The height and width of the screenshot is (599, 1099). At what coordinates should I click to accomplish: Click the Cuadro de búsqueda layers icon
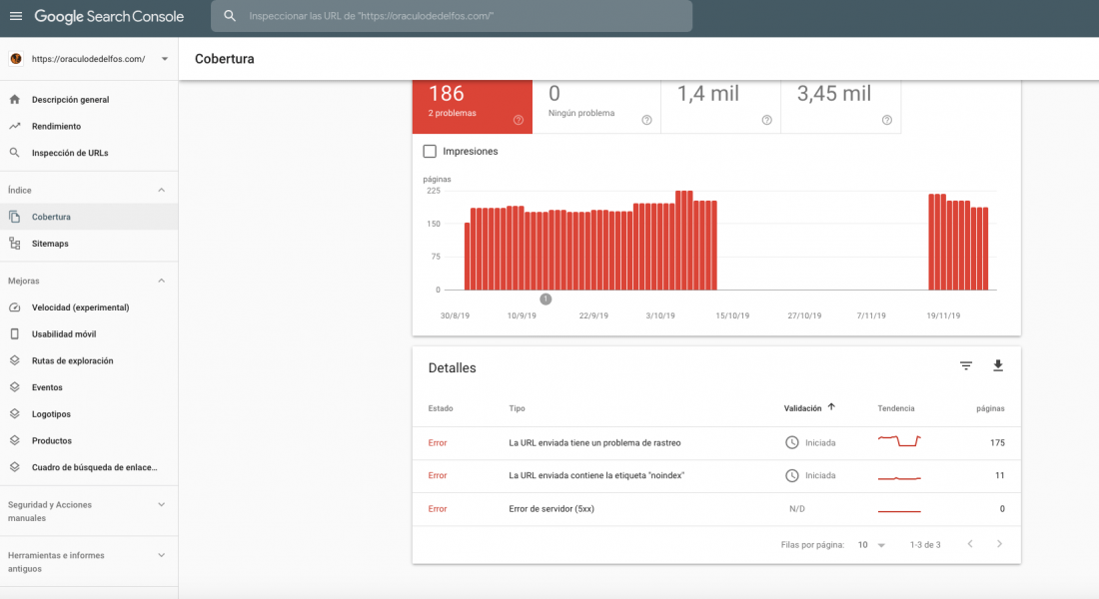point(15,467)
